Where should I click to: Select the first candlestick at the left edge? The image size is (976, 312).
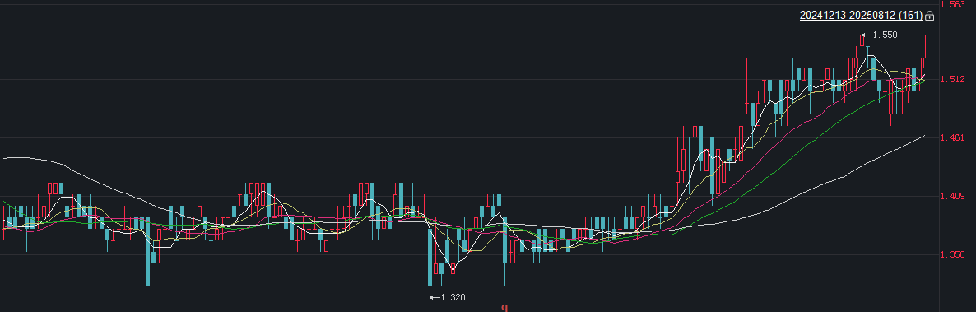tap(4, 223)
